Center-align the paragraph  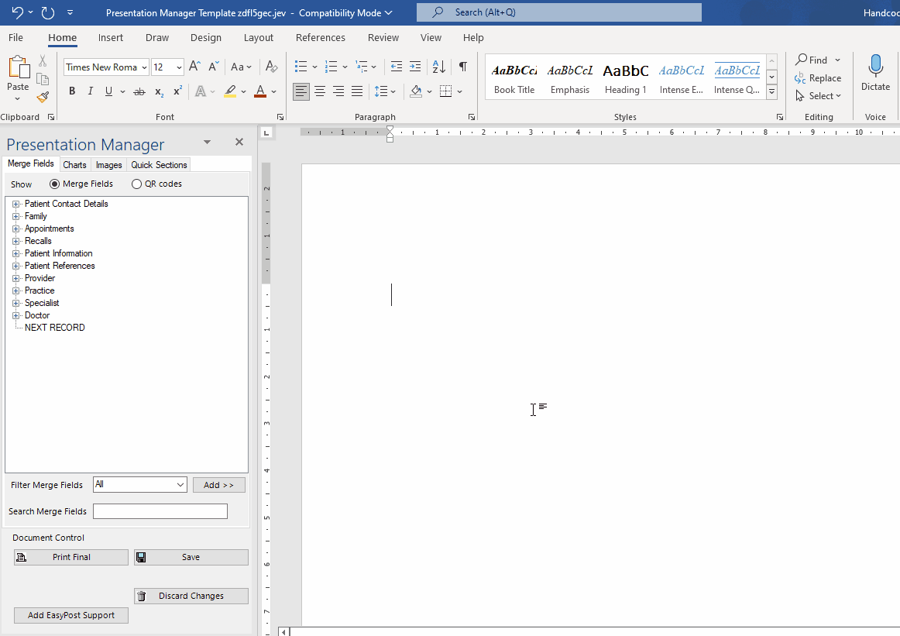[319, 91]
